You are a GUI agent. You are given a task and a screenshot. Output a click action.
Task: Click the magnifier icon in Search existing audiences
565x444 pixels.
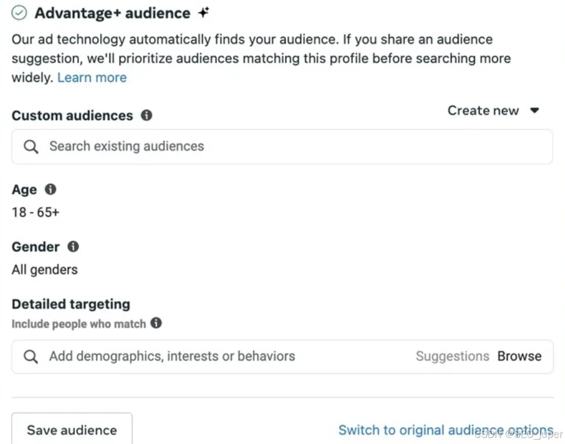[x=31, y=147]
